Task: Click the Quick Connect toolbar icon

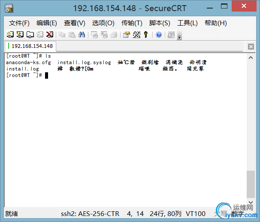Action: (20, 35)
